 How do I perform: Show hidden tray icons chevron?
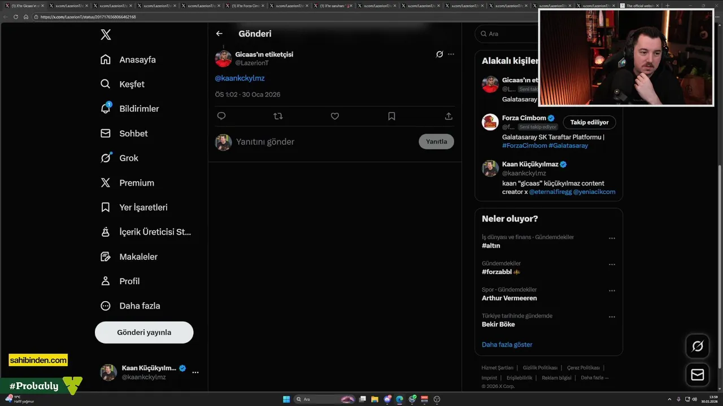tap(670, 399)
